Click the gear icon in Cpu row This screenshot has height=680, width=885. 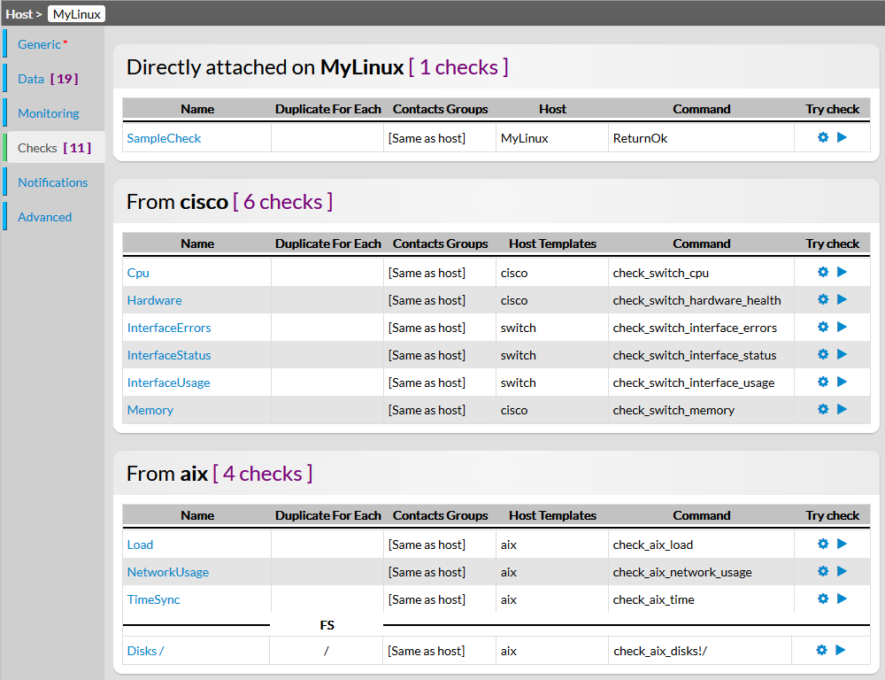pos(823,272)
